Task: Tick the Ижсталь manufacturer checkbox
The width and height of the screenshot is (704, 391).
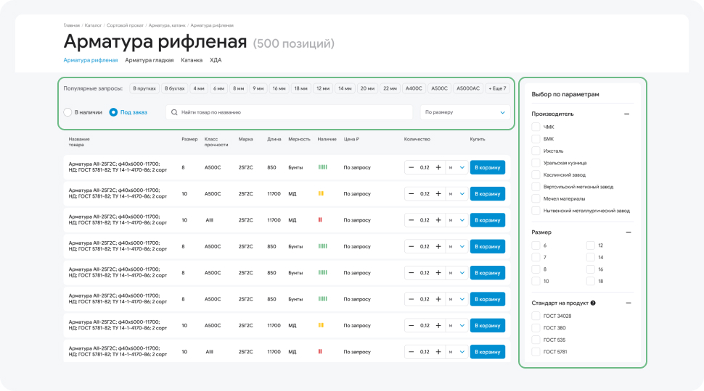Action: (x=536, y=151)
